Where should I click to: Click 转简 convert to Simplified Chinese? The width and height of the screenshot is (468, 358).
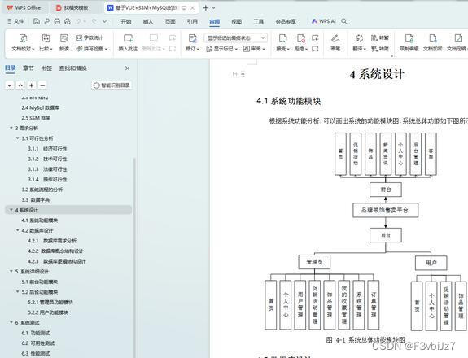(x=380, y=48)
